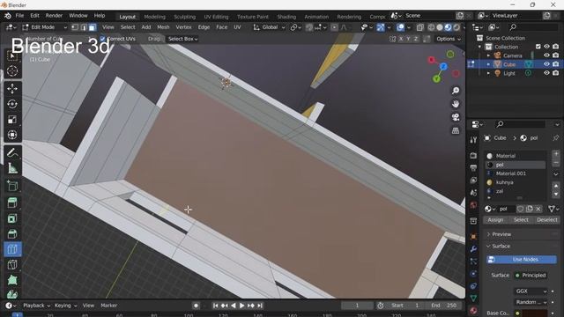Toggle camera view icon
The height and width of the screenshot is (317, 564).
[x=456, y=117]
